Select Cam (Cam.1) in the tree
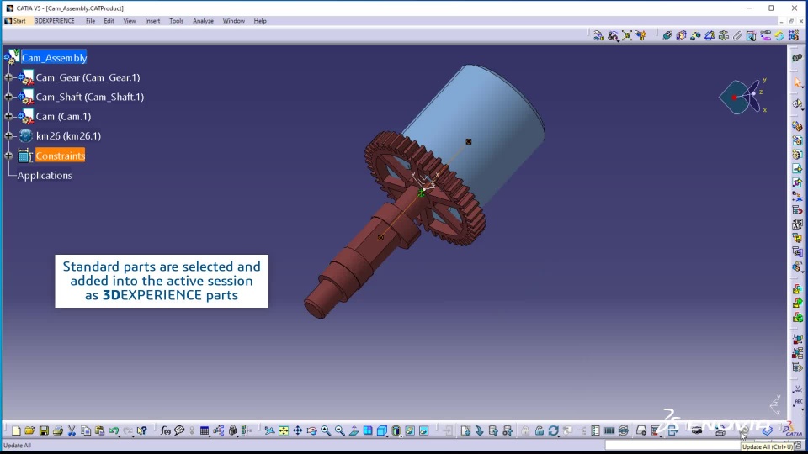 63,116
